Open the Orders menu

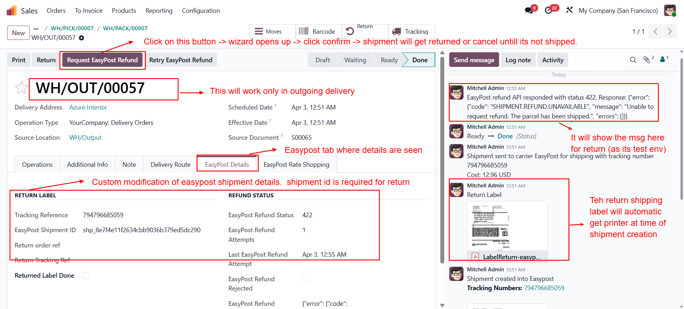[56, 11]
